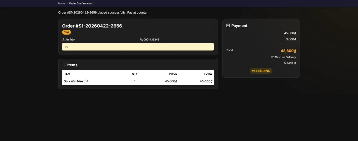358x141 pixels.
Task: Click the QTY column header
Action: (135, 74)
